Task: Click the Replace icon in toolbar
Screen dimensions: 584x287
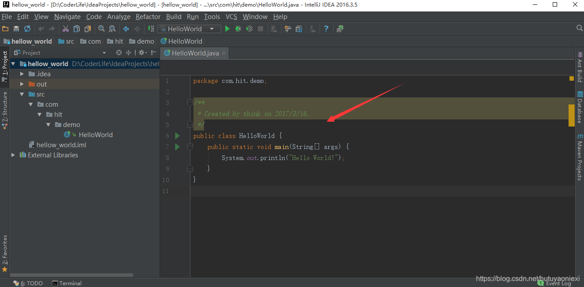Action: pos(112,29)
